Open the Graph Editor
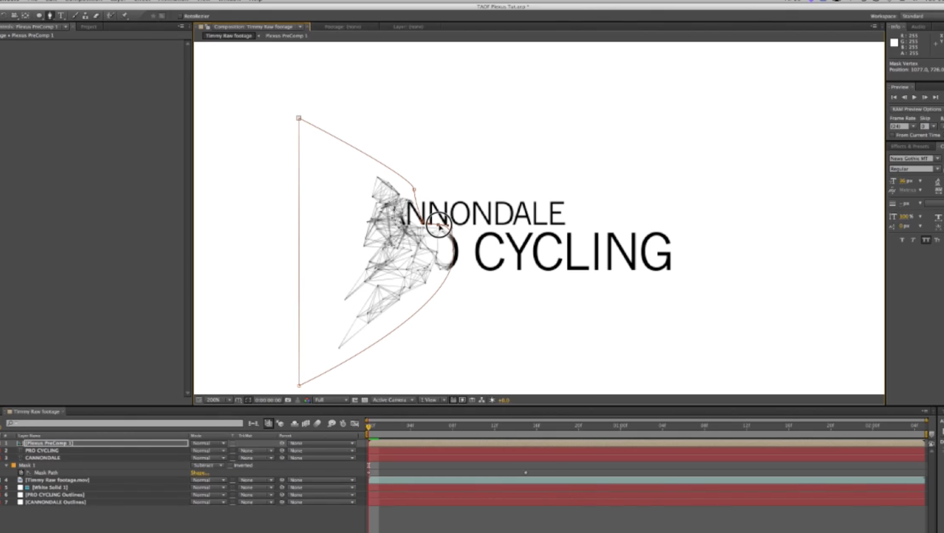 click(355, 423)
